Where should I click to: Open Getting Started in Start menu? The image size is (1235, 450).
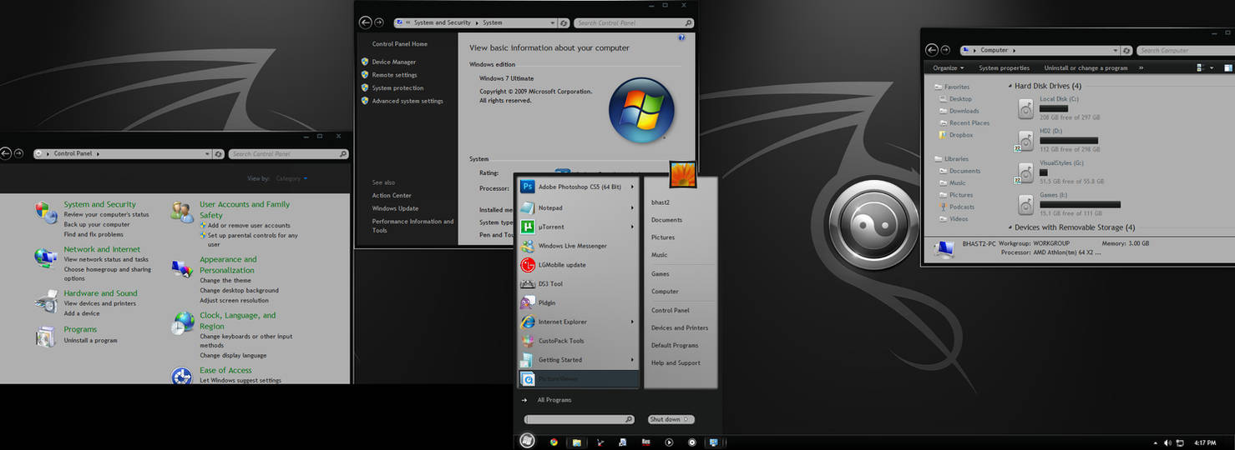pos(580,360)
